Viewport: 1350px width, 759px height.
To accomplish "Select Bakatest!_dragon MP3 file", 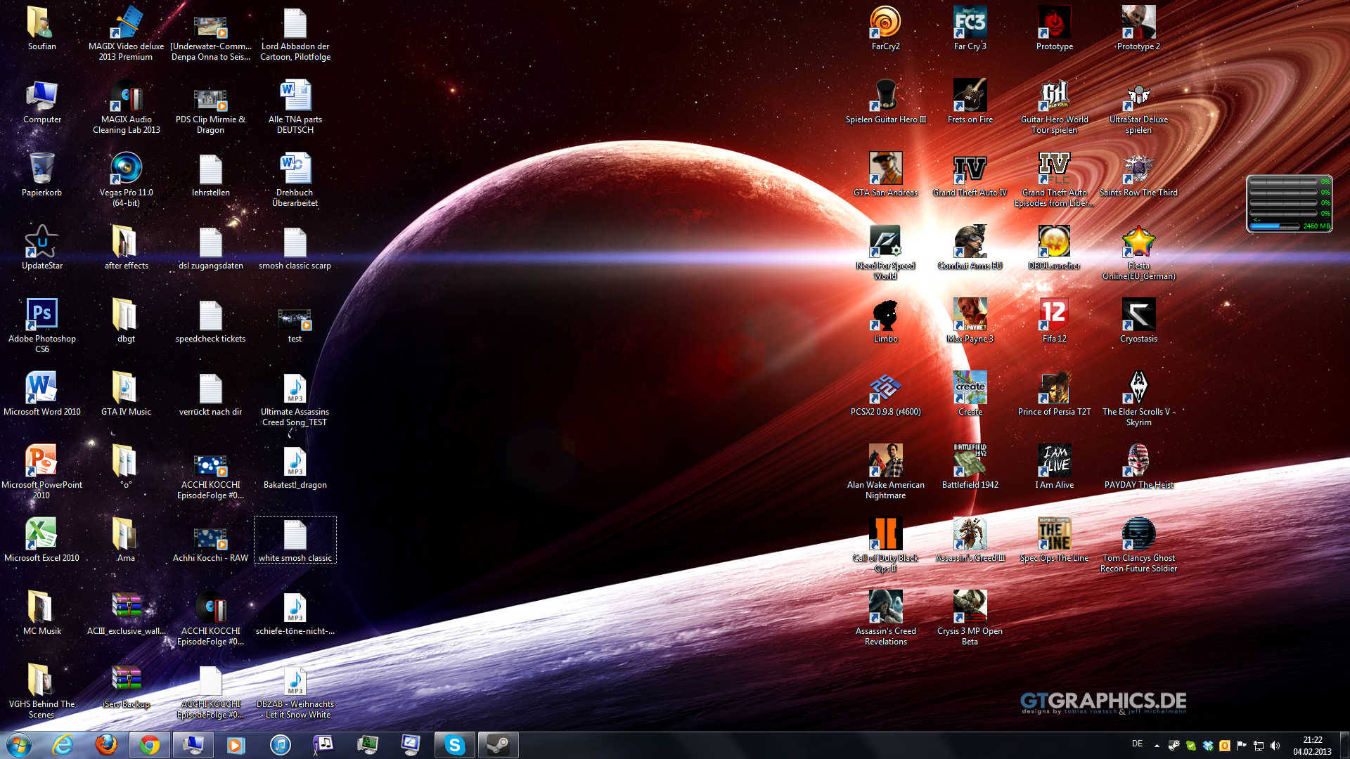I will (295, 467).
